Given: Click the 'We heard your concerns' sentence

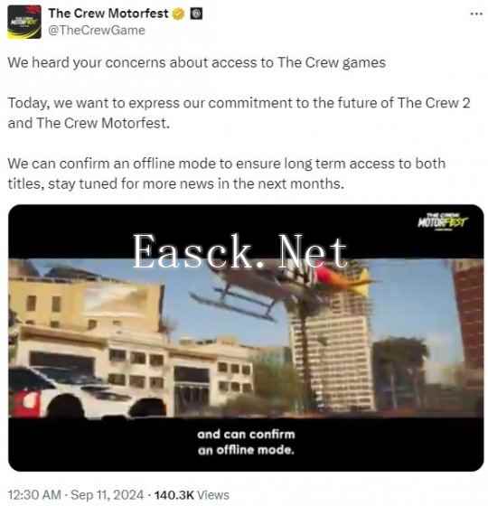Looking at the screenshot, I should click(x=197, y=62).
